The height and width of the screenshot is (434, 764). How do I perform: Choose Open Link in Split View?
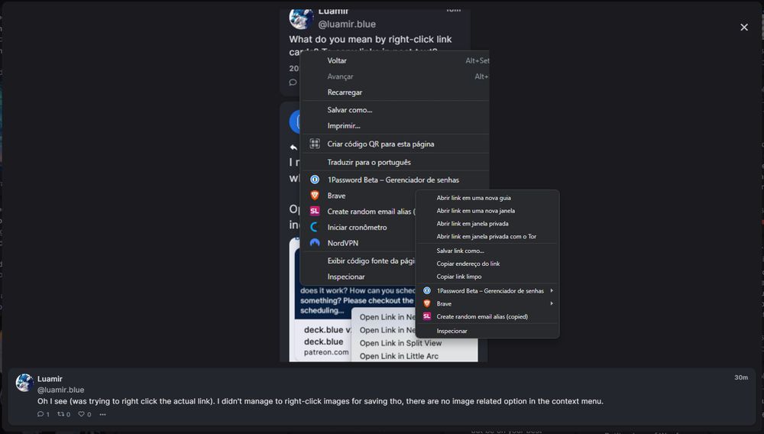point(400,343)
